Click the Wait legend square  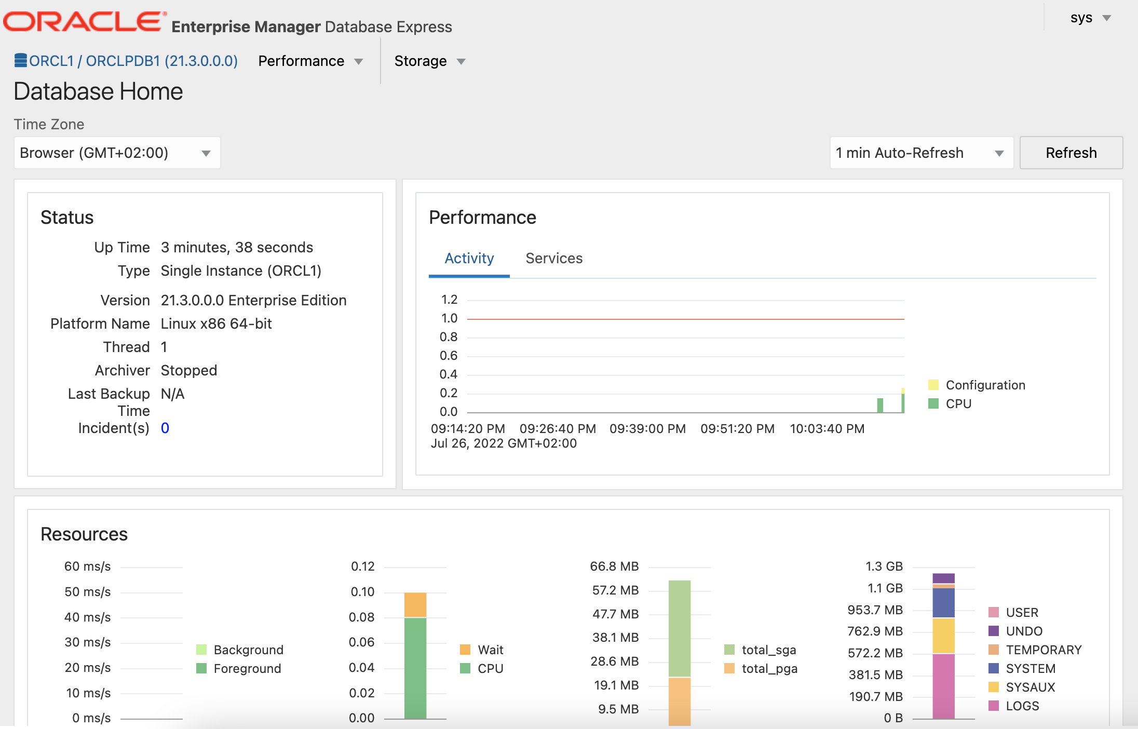[465, 650]
